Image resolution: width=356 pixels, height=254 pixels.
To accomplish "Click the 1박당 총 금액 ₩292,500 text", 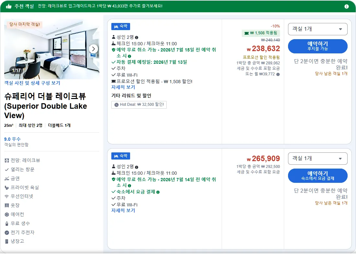I will coord(258,167).
